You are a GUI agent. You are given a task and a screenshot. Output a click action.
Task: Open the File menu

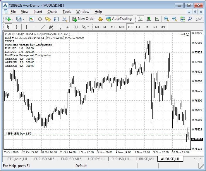[13, 12]
